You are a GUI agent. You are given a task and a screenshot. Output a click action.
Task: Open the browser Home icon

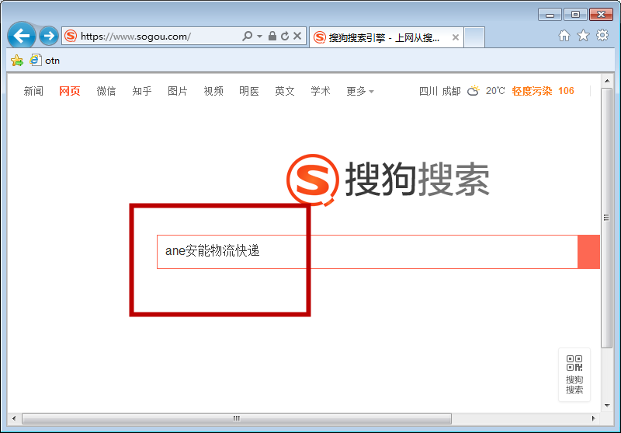564,36
